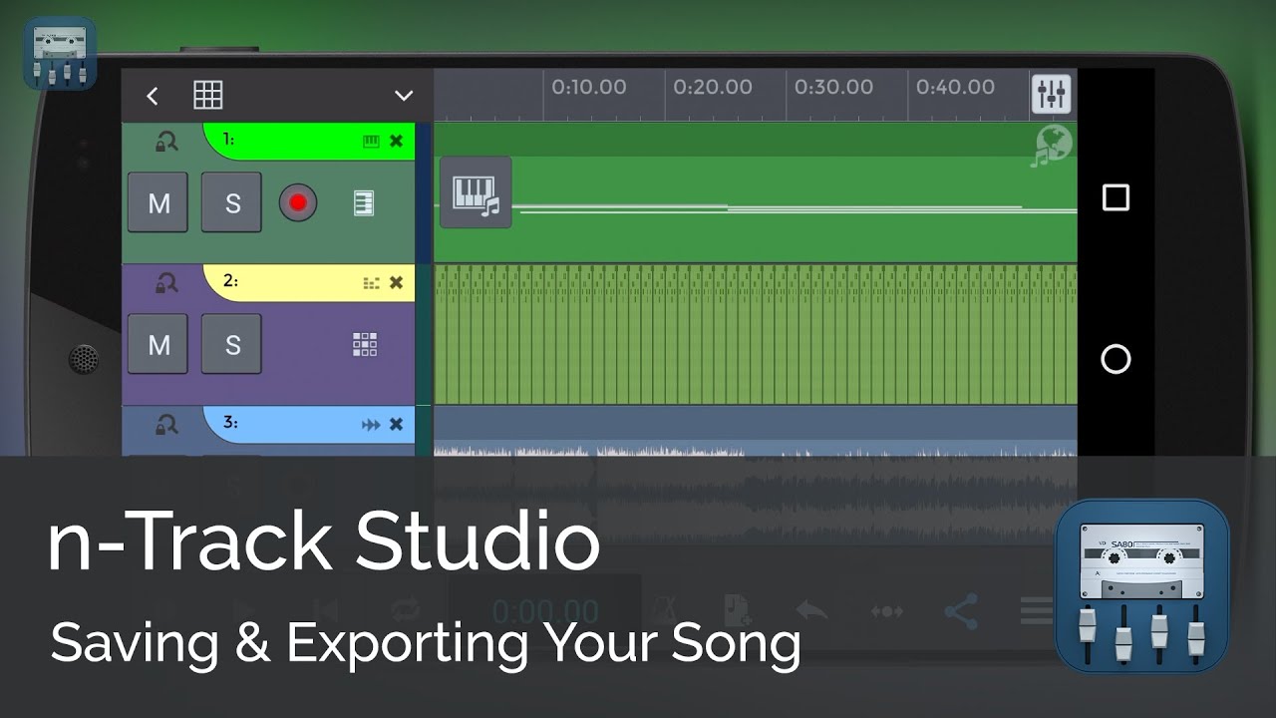
Task: Click the 0:10.00 timeline marker
Action: (x=589, y=88)
